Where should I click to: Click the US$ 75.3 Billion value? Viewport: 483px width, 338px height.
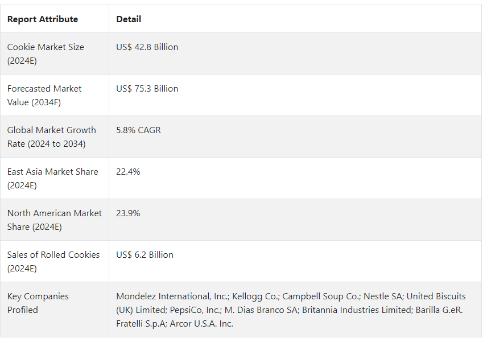click(x=147, y=88)
